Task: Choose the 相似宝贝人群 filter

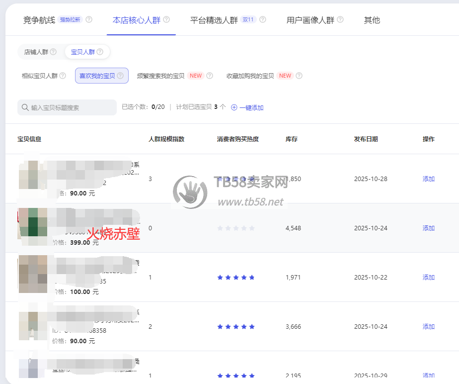Action: point(40,76)
